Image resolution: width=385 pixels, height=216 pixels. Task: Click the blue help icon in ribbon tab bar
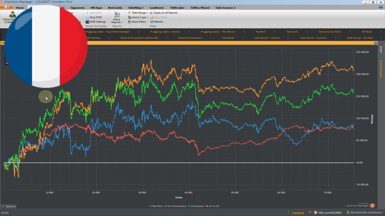pyautogui.click(x=381, y=7)
